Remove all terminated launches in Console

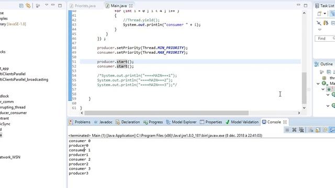301,130
